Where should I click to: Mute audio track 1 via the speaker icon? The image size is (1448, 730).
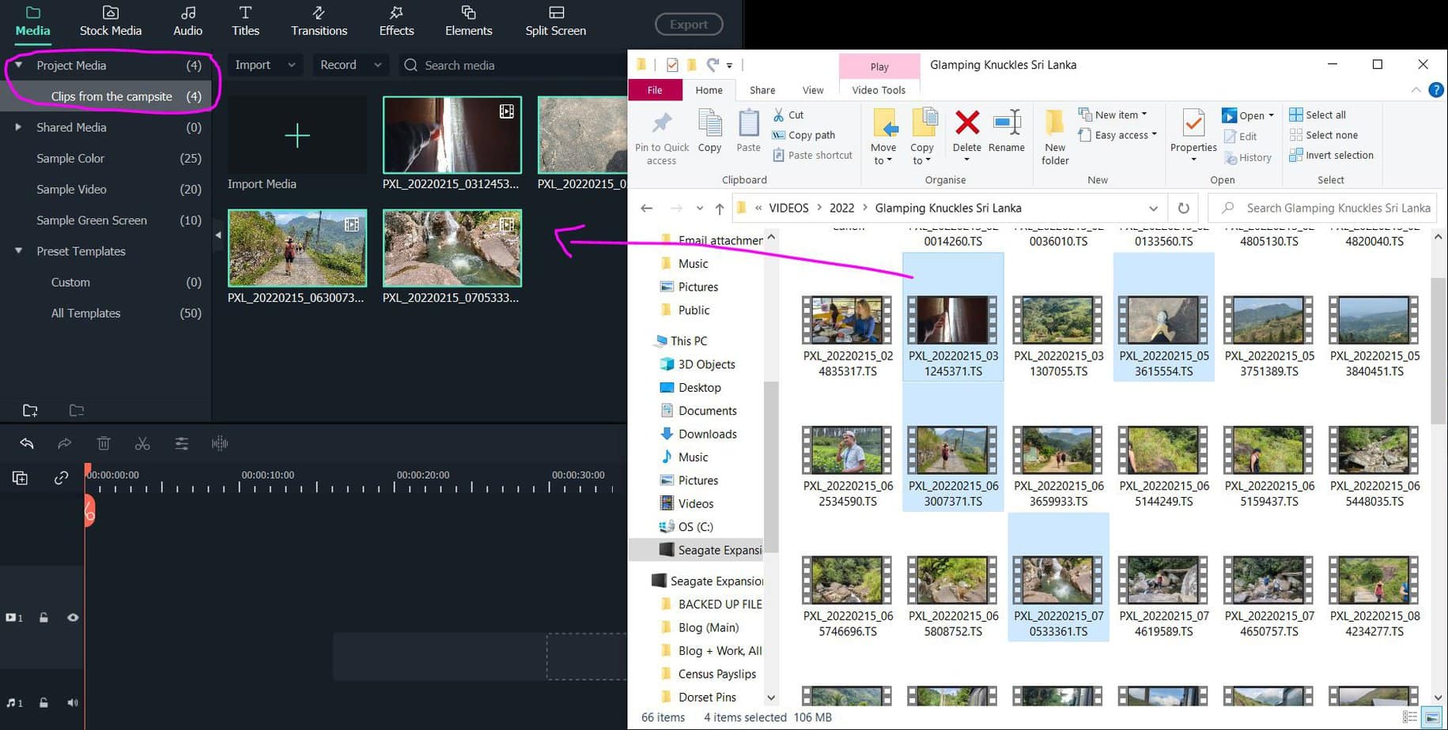[72, 702]
